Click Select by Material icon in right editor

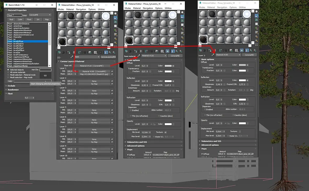(x=256, y=40)
